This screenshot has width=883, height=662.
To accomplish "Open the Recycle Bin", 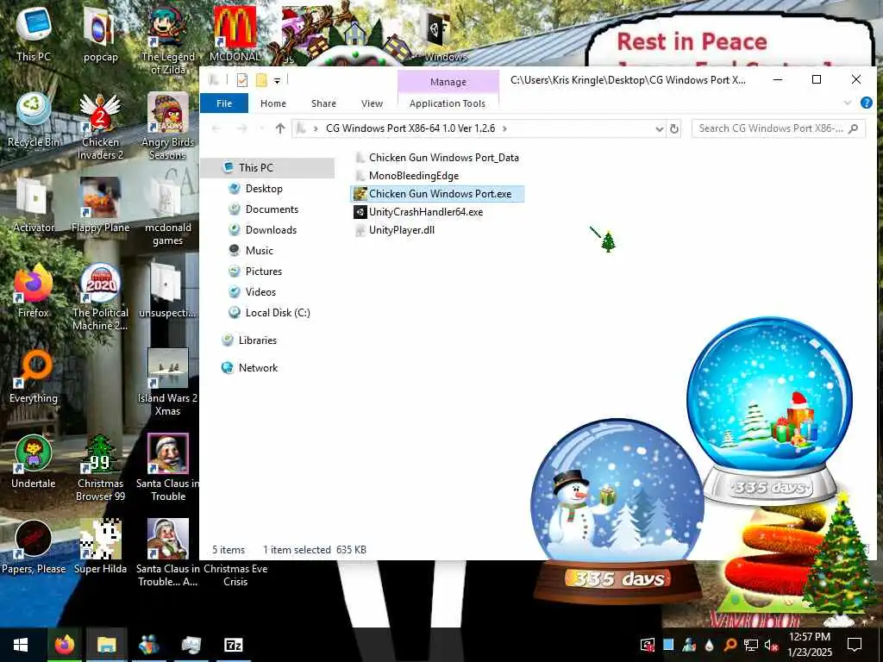I will click(34, 120).
